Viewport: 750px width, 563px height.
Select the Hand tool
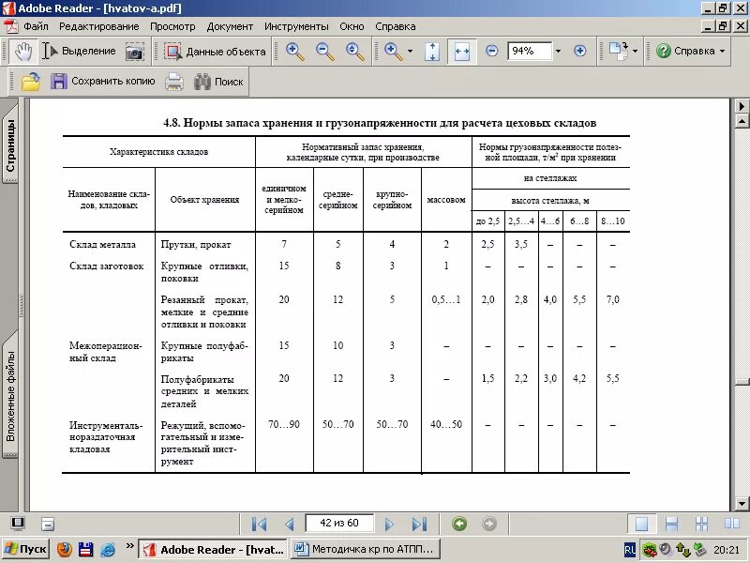click(x=22, y=52)
